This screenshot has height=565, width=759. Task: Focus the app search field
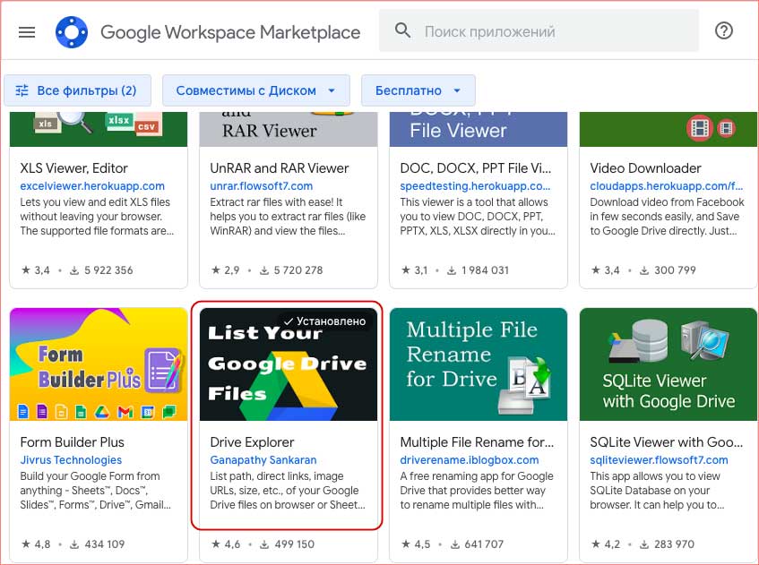pos(539,30)
